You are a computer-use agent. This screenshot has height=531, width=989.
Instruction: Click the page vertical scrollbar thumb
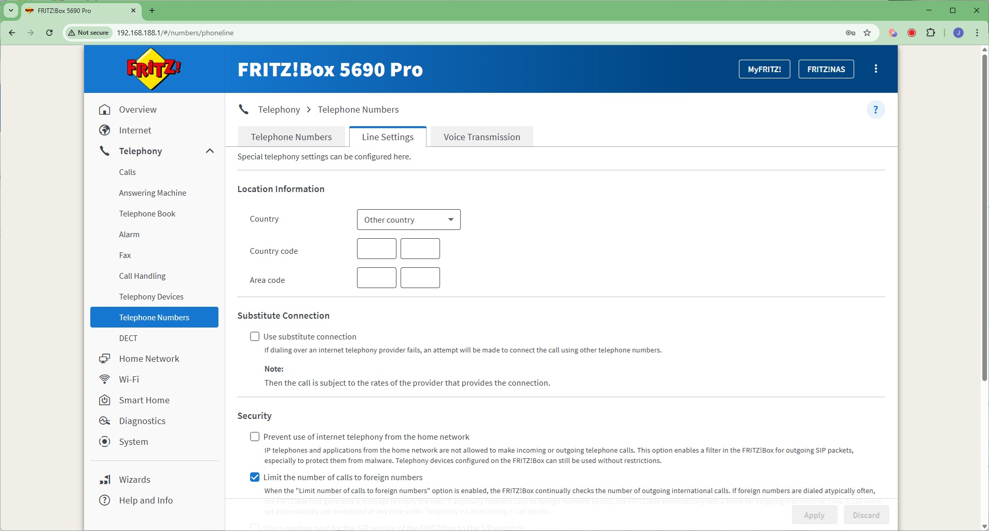(984, 218)
